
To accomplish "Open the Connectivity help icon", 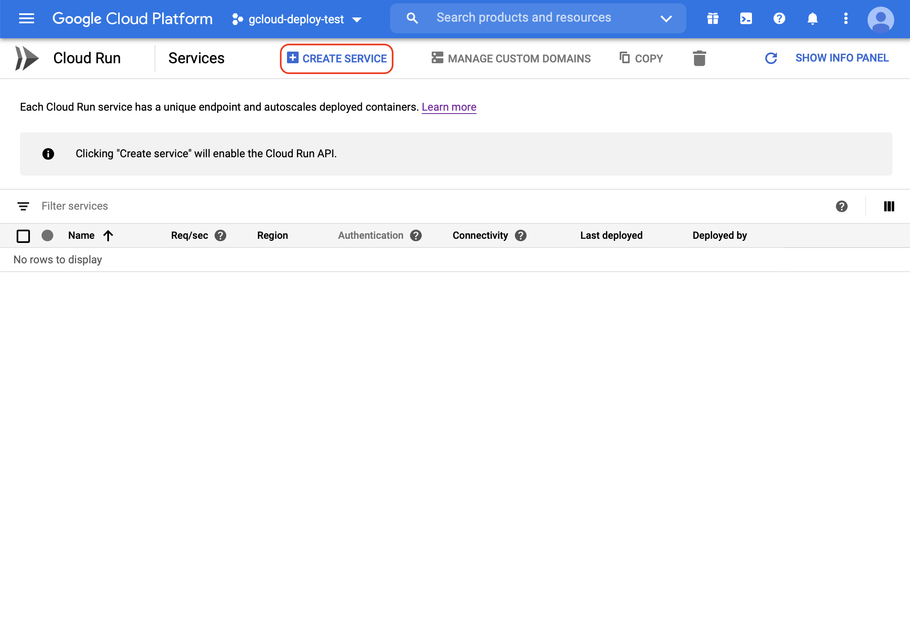I will pyautogui.click(x=521, y=235).
